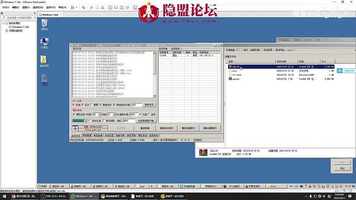Switch to the Windows 7 x64 tab
The height and width of the screenshot is (200, 356).
click(x=50, y=14)
